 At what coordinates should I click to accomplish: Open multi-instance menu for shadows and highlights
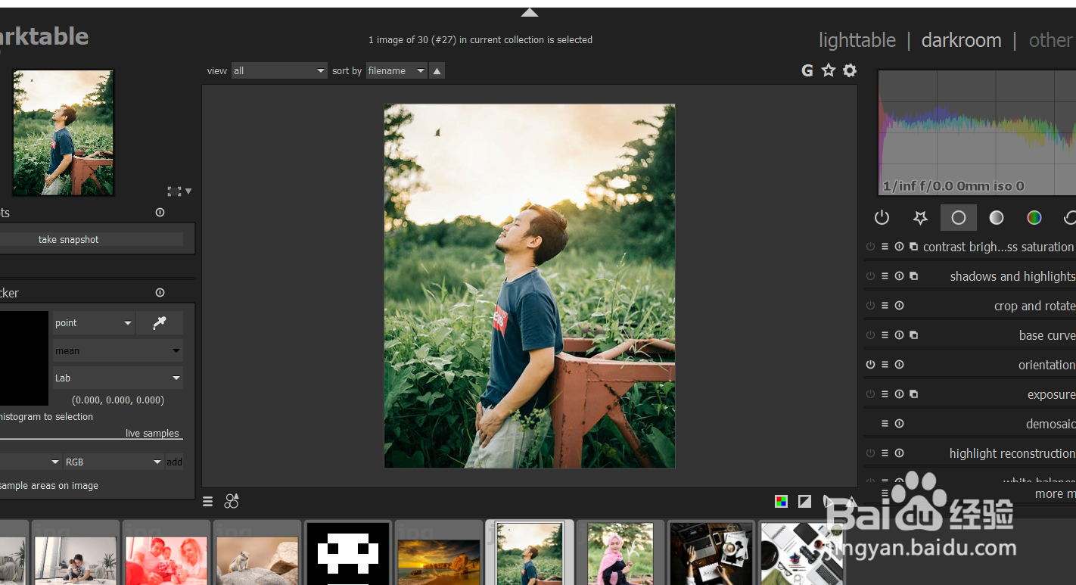coord(913,276)
